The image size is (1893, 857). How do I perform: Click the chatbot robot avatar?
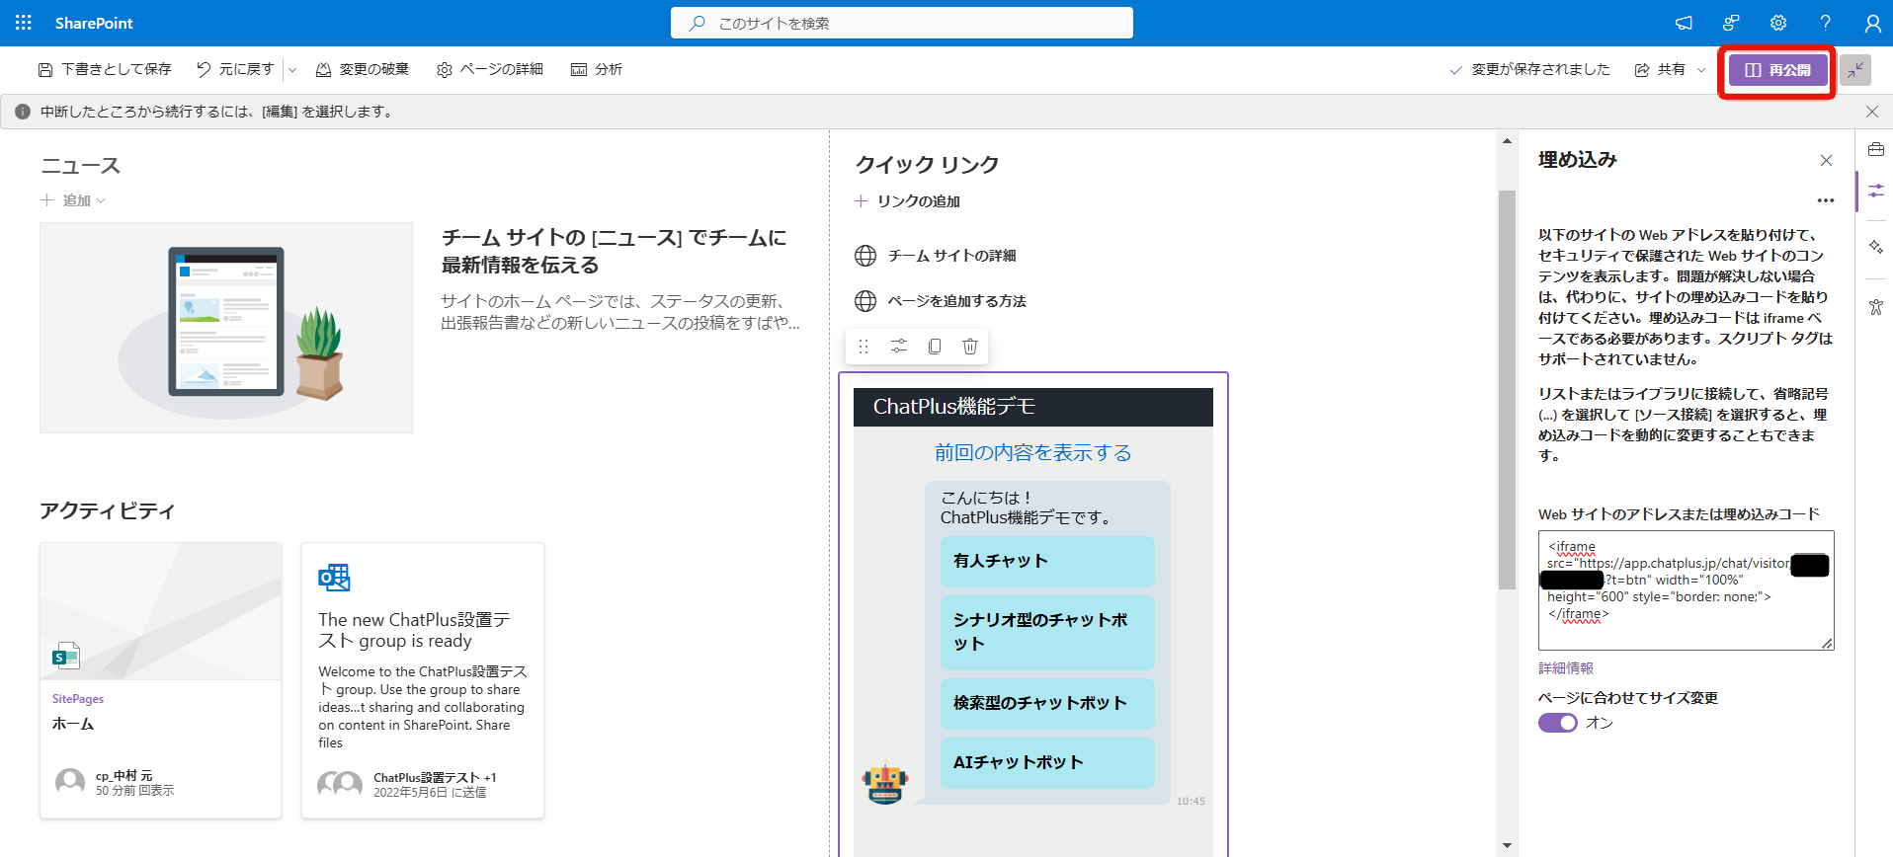(x=885, y=783)
